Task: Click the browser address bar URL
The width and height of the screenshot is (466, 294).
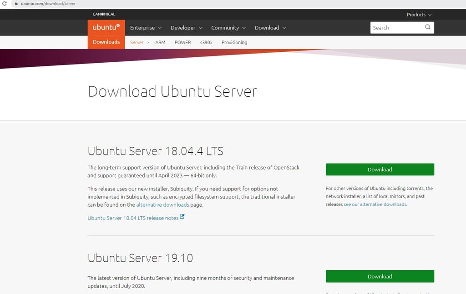Action: pyautogui.click(x=48, y=4)
